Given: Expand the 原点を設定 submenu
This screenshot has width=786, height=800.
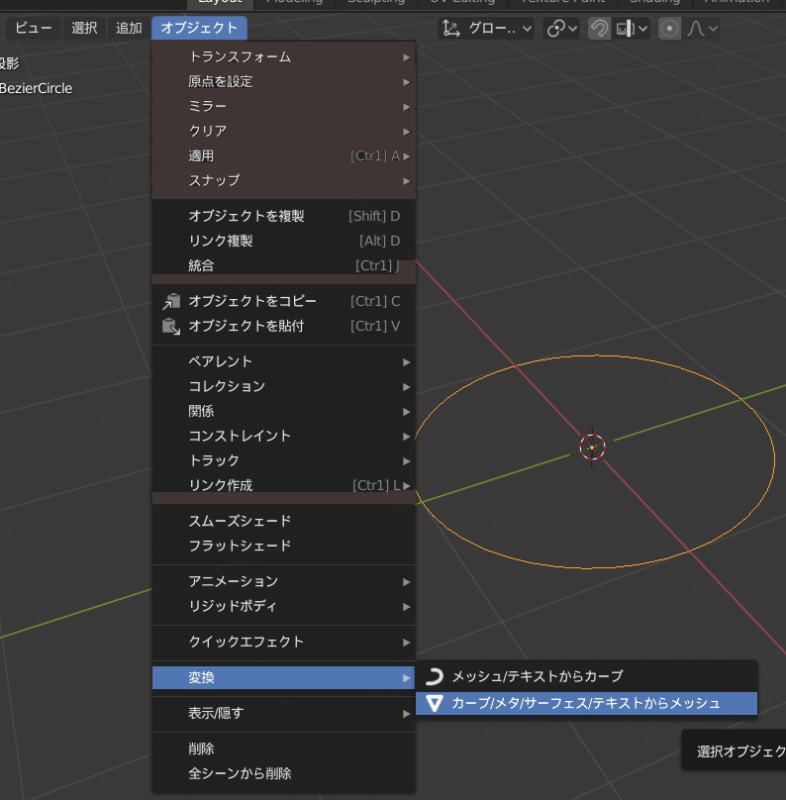Looking at the screenshot, I should (x=283, y=81).
